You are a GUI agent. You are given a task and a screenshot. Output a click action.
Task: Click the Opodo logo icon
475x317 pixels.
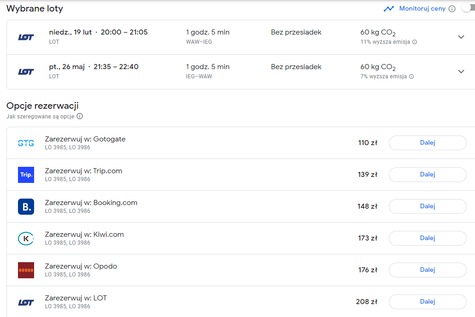(26, 270)
